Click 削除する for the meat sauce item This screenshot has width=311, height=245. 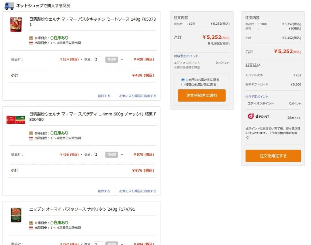pos(104,96)
